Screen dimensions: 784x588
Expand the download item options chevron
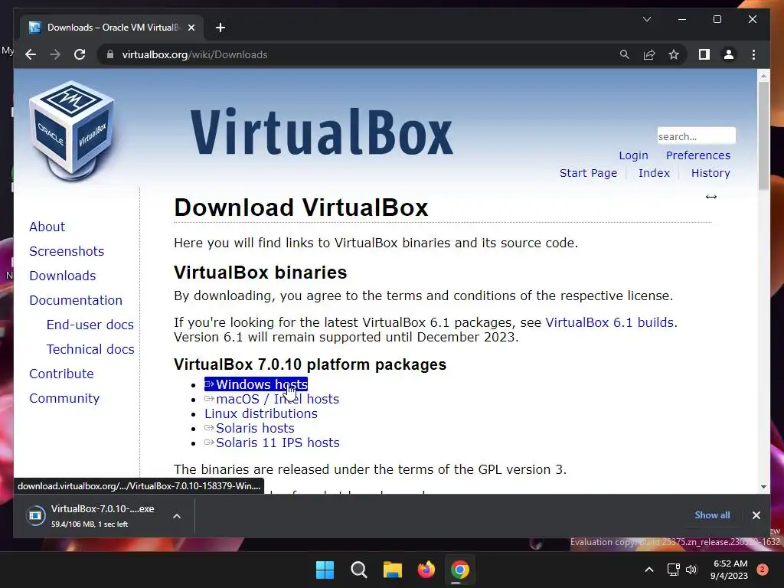(177, 516)
